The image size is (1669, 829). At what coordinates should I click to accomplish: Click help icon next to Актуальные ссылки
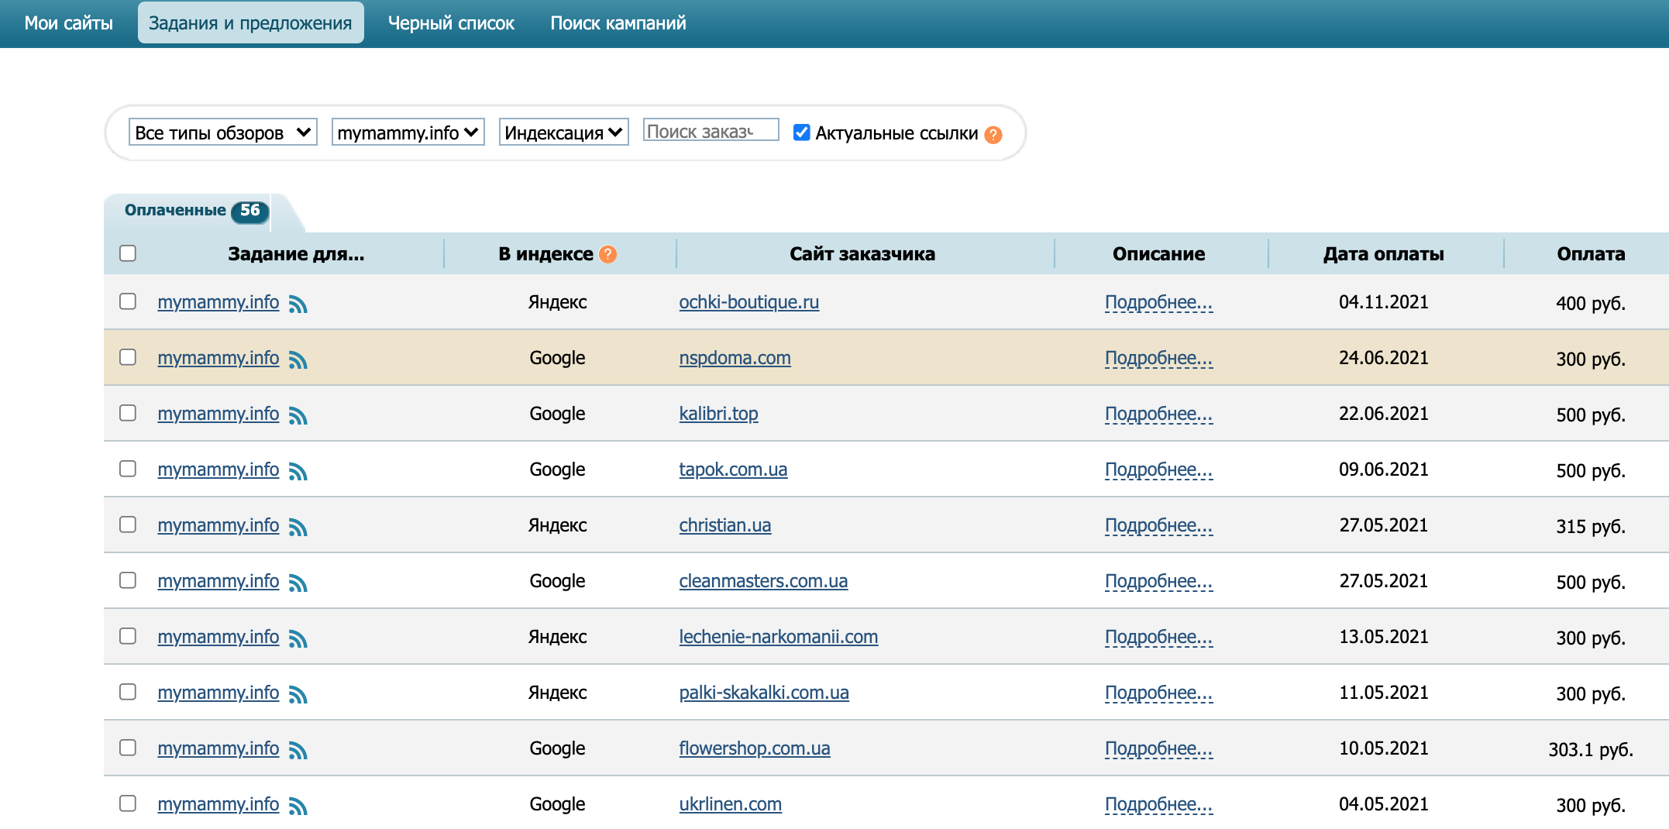993,135
